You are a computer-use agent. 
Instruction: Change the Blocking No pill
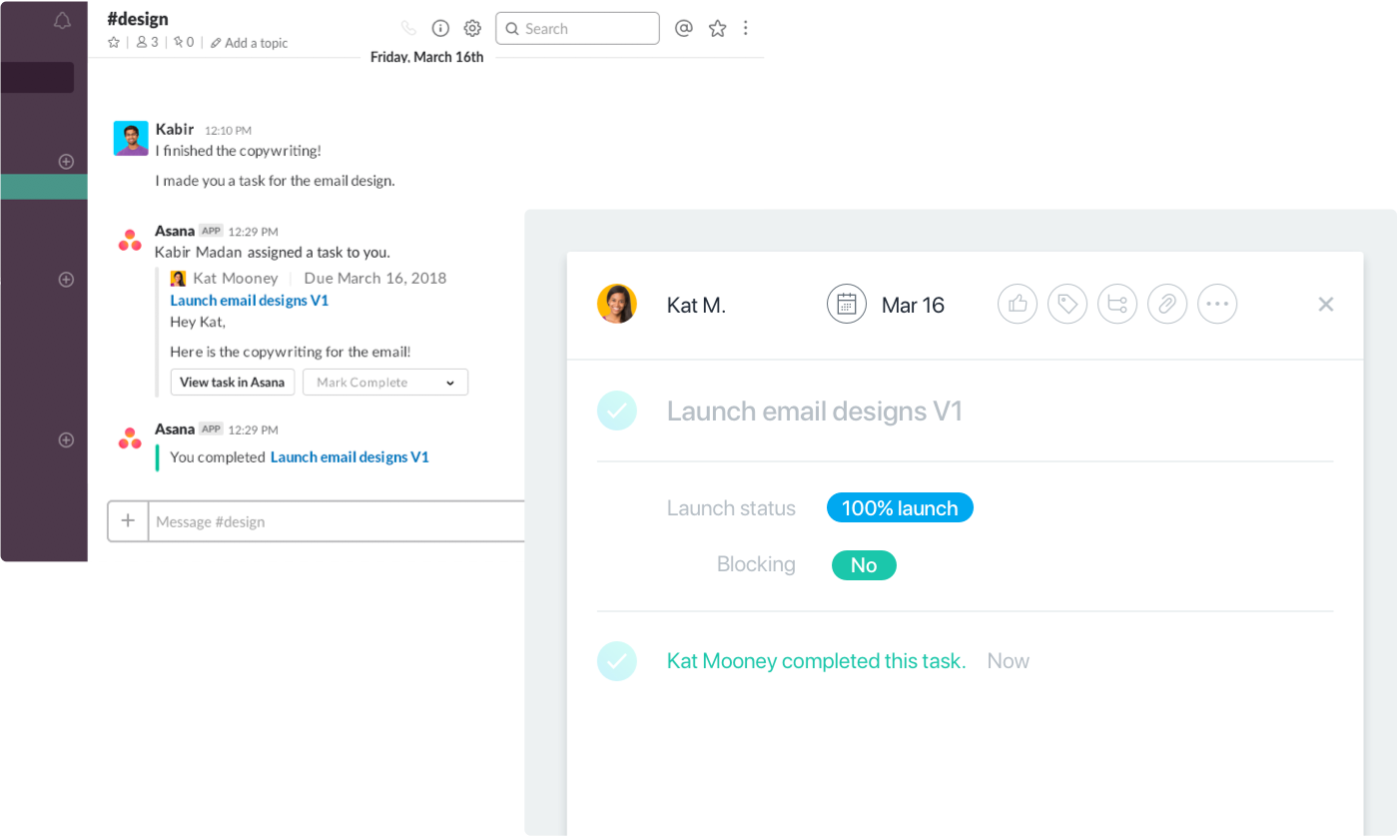[x=864, y=565]
